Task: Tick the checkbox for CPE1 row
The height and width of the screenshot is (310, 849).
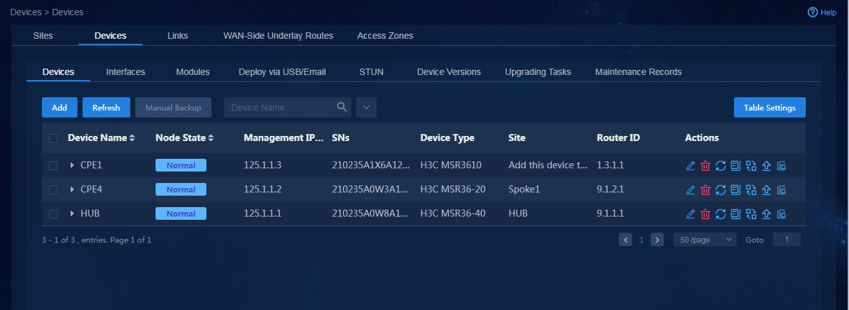Action: pyautogui.click(x=53, y=166)
